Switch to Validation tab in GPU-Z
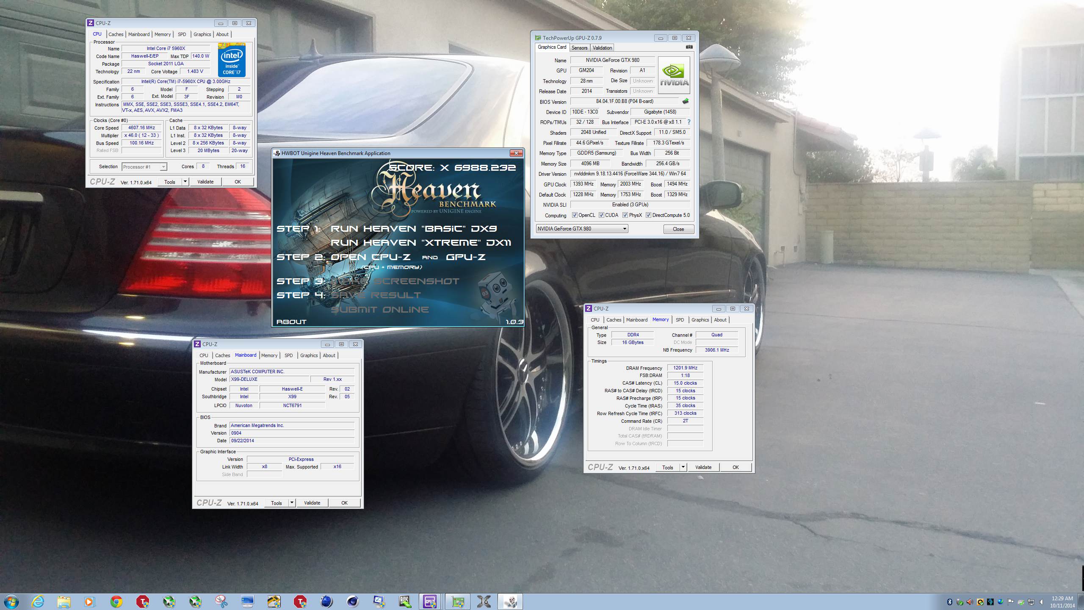This screenshot has width=1084, height=610. click(x=602, y=48)
